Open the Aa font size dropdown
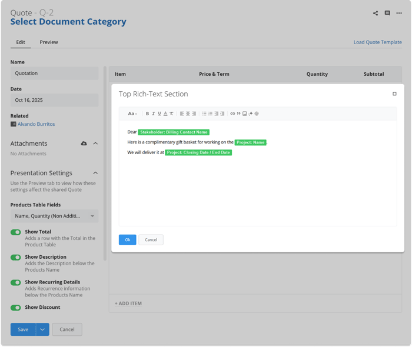Image resolution: width=412 pixels, height=347 pixels. coord(132,114)
